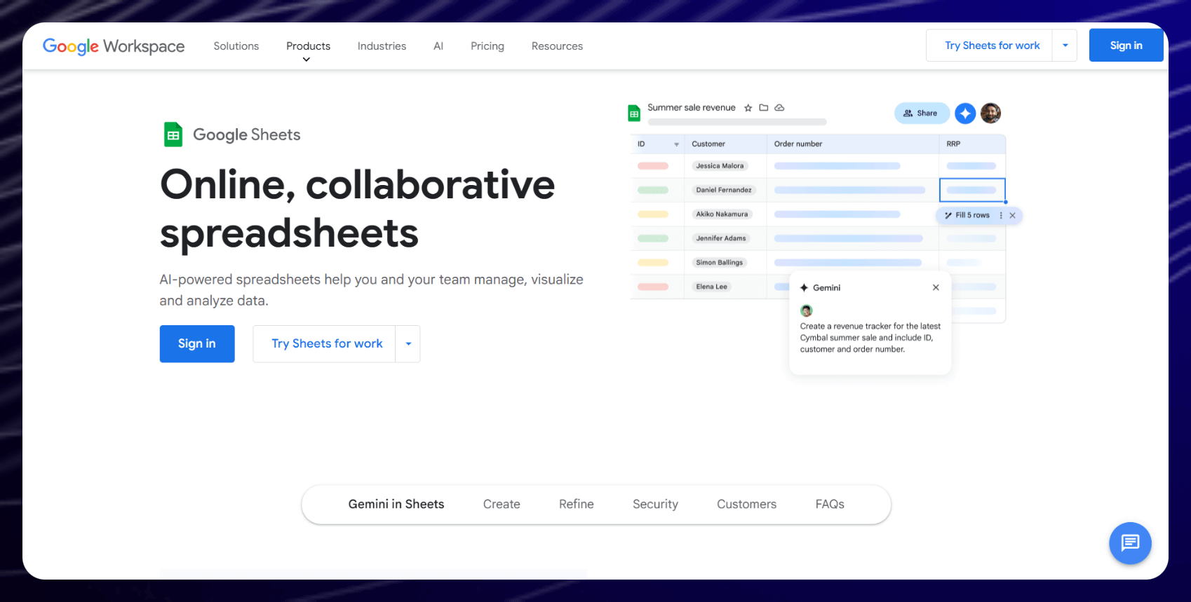The image size is (1191, 602).
Task: Click the Gemini revenue tracker prompt text
Action: [870, 338]
